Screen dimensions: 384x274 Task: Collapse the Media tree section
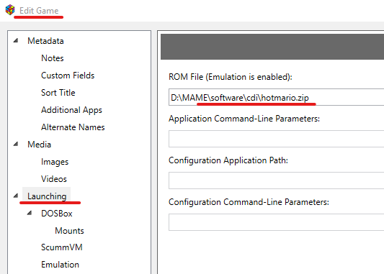(16, 145)
